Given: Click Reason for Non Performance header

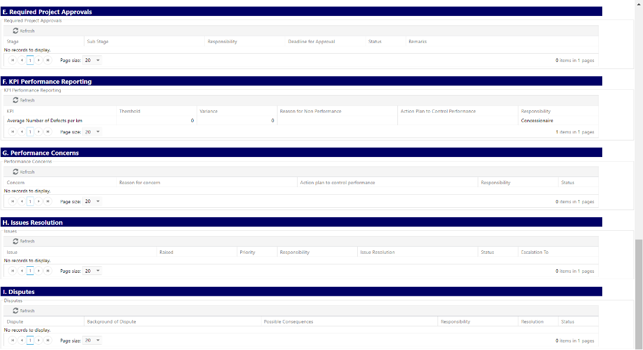Looking at the screenshot, I should [311, 111].
